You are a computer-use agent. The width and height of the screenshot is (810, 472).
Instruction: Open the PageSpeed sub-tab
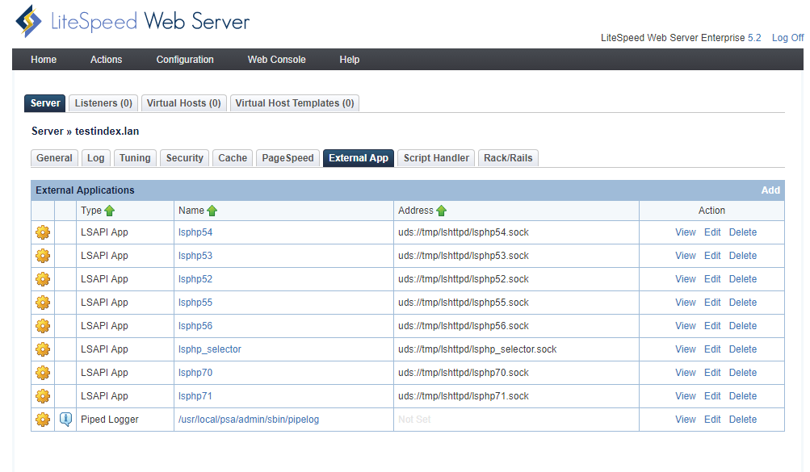coord(287,158)
